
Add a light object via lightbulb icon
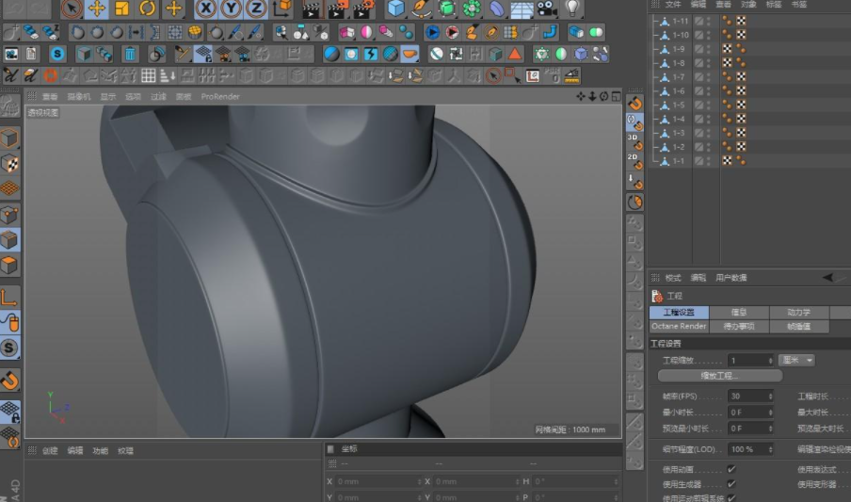pos(572,8)
